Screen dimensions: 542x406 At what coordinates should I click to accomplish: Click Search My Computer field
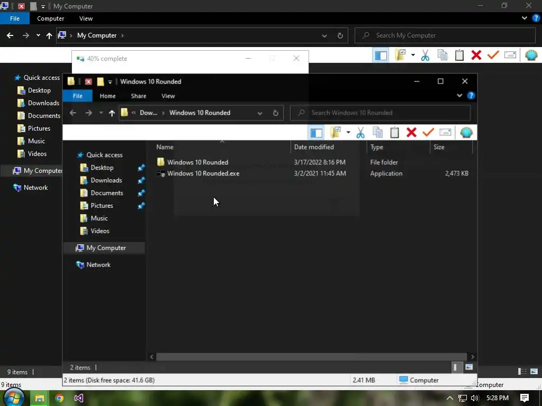tap(445, 35)
